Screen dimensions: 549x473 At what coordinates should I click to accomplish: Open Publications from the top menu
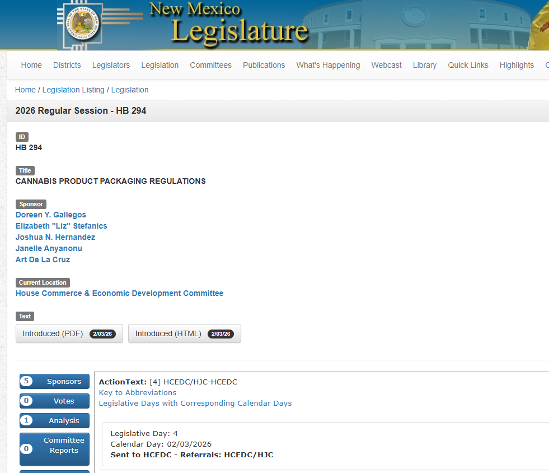tap(264, 65)
